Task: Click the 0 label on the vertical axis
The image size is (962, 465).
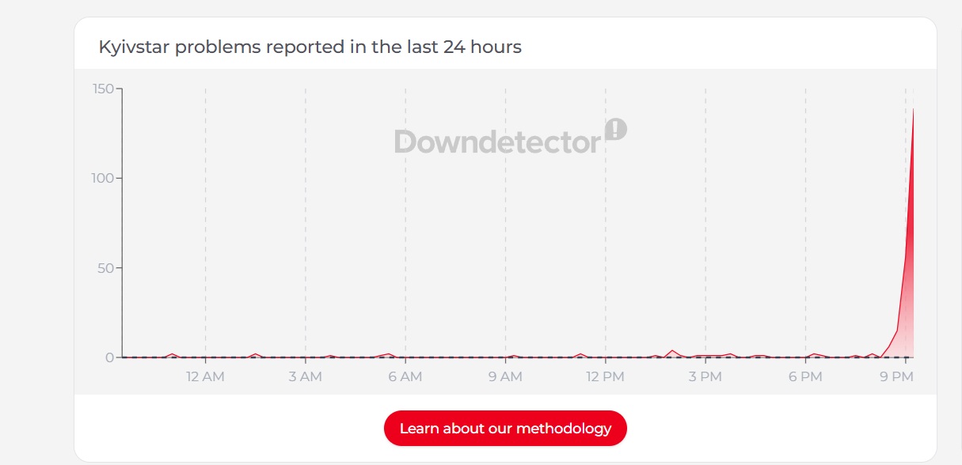Action: pyautogui.click(x=109, y=357)
